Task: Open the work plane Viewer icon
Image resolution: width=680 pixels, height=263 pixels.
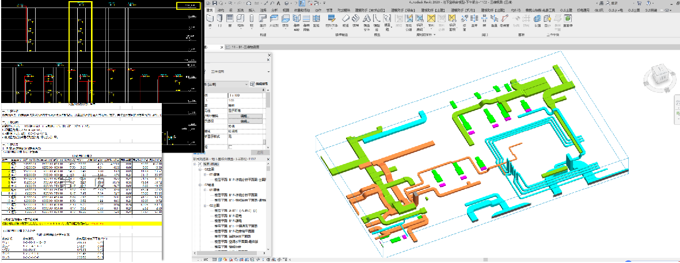Action: click(568, 18)
